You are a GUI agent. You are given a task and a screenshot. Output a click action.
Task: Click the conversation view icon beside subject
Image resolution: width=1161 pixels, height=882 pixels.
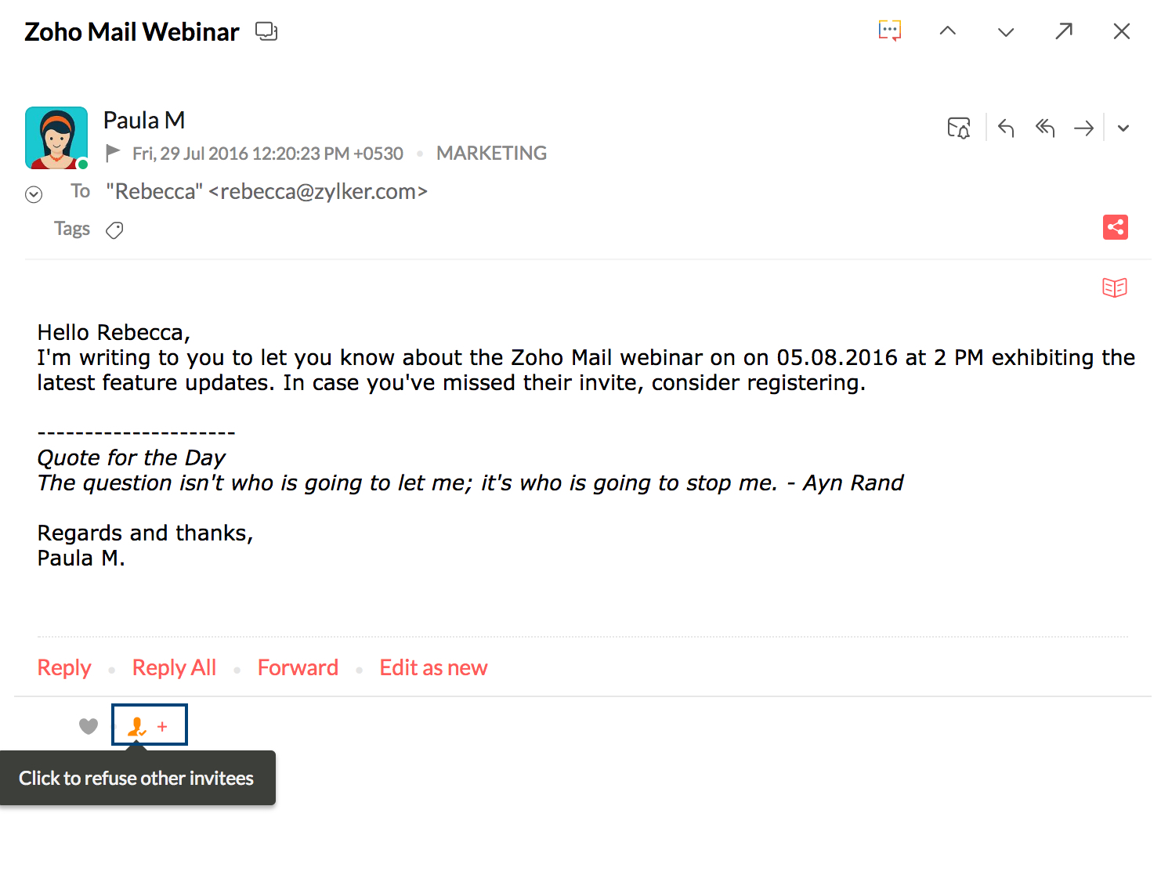tap(266, 31)
